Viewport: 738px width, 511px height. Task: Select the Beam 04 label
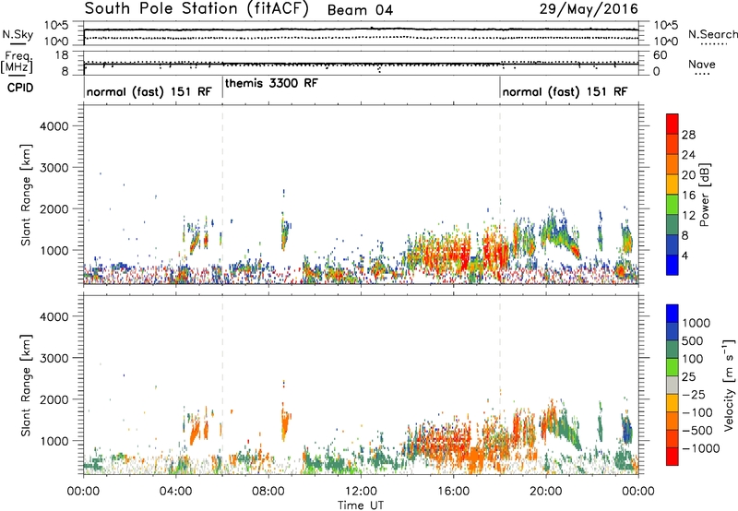click(360, 10)
